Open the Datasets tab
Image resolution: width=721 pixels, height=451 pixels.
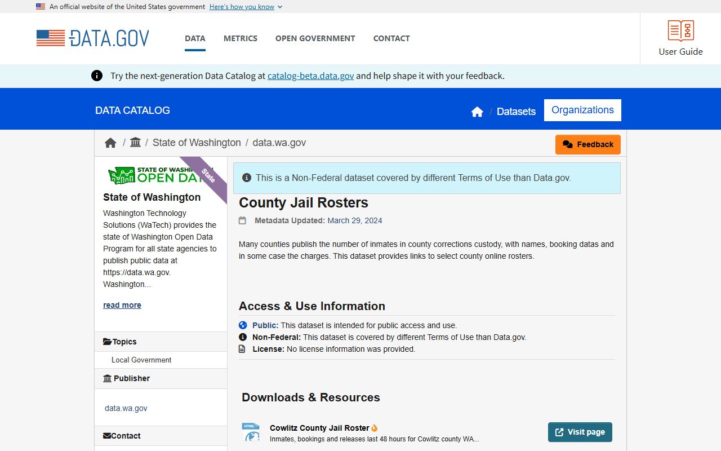coord(516,111)
